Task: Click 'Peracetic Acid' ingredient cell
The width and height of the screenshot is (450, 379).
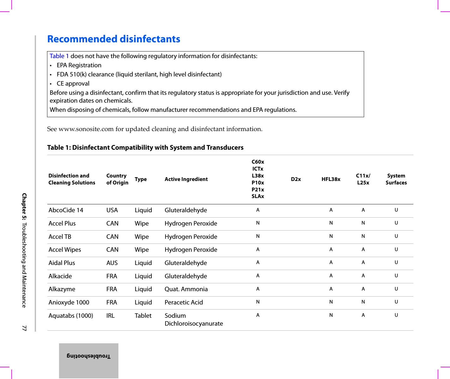Action: coord(184,302)
